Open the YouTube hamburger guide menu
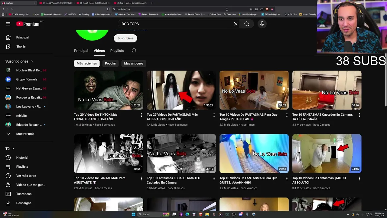This screenshot has width=387, height=218. (8, 24)
